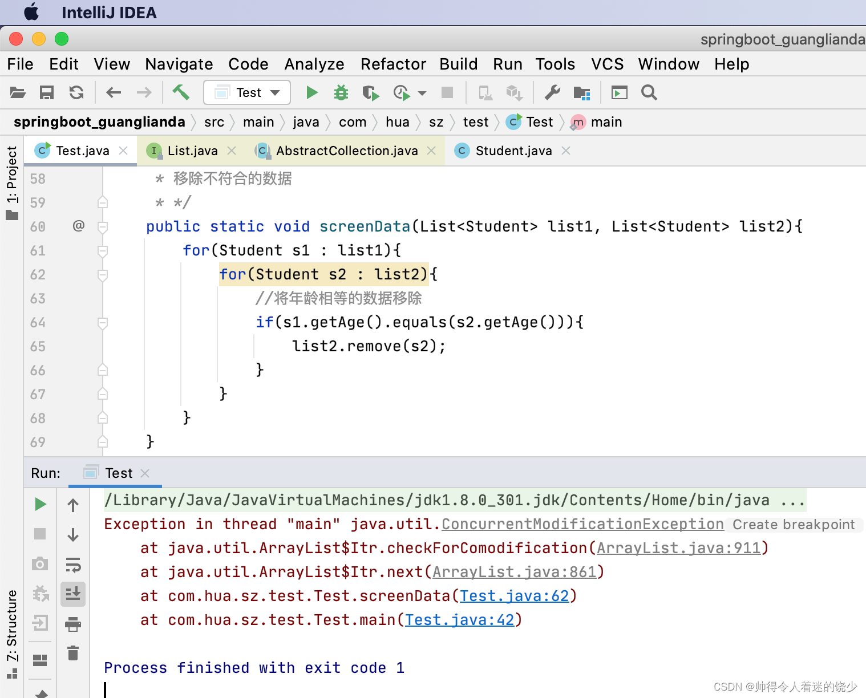Click the Run panel camera dump threads icon
The height and width of the screenshot is (698, 866).
click(x=40, y=564)
